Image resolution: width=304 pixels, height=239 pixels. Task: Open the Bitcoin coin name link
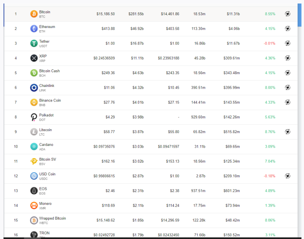tap(44, 12)
